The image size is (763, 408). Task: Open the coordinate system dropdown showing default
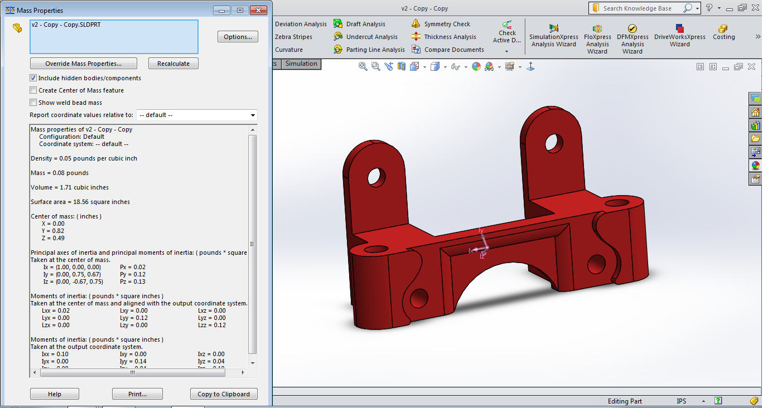197,115
